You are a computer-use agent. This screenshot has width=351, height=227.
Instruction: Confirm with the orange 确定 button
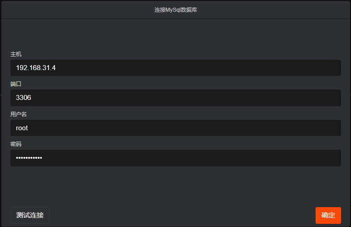point(328,215)
